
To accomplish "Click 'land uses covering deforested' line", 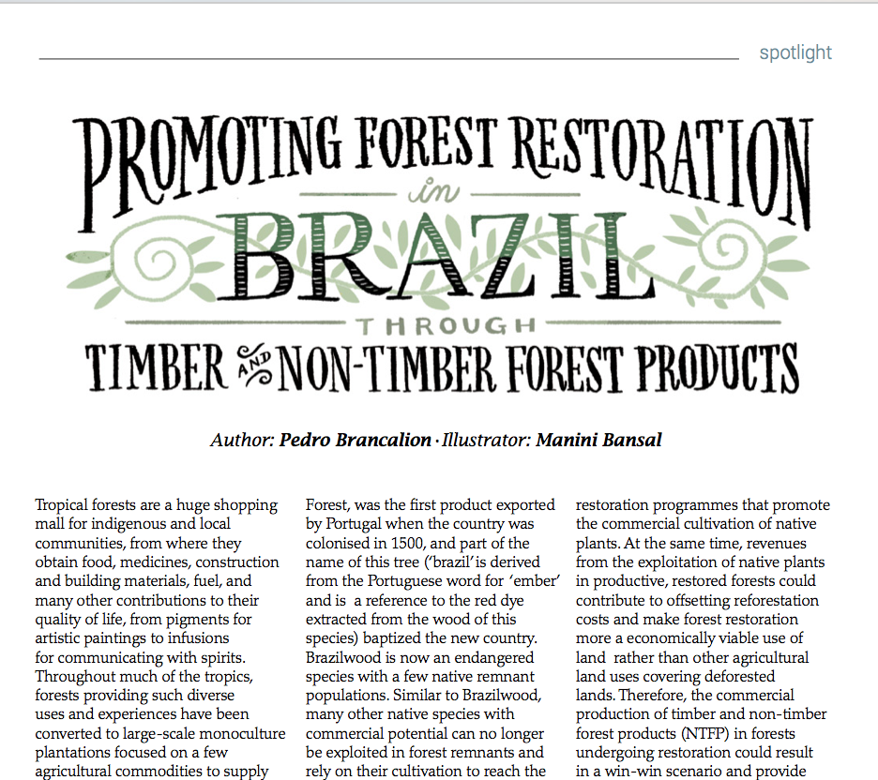I will click(675, 676).
